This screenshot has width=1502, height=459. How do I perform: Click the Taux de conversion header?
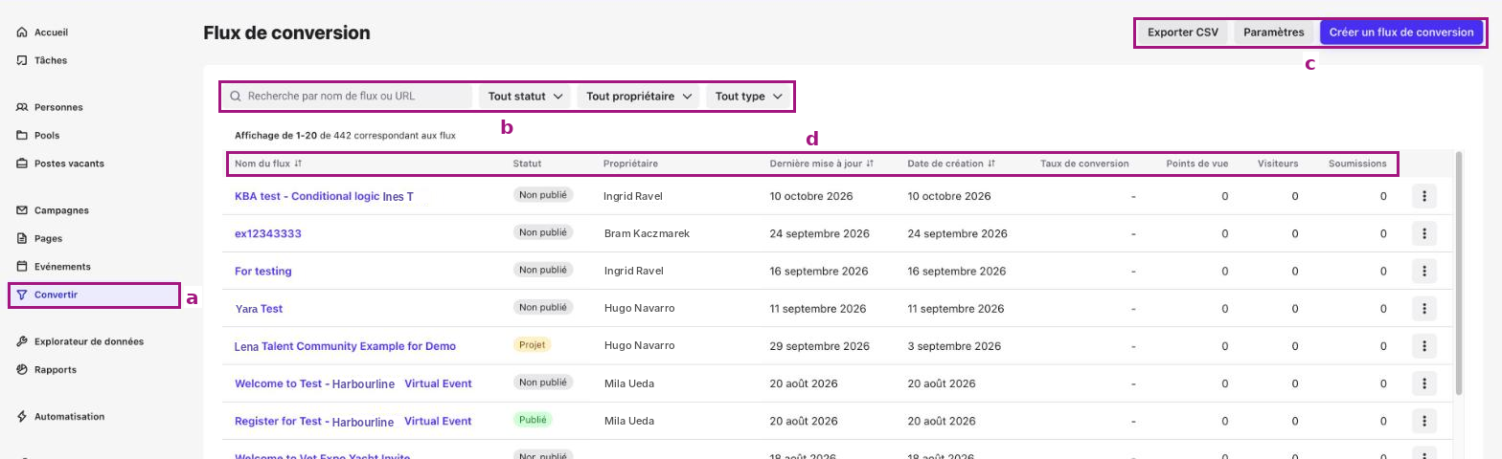1084,164
